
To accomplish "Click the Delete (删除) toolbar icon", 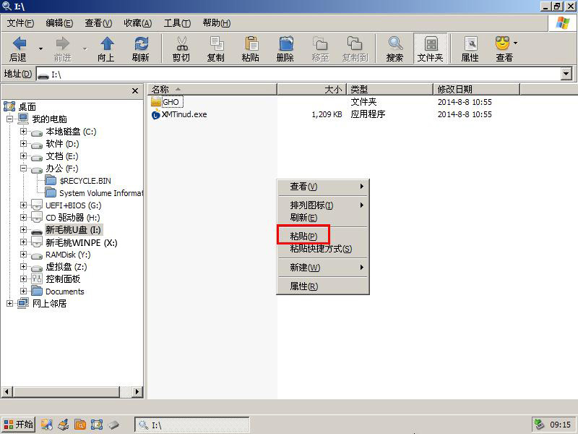I will (x=285, y=43).
